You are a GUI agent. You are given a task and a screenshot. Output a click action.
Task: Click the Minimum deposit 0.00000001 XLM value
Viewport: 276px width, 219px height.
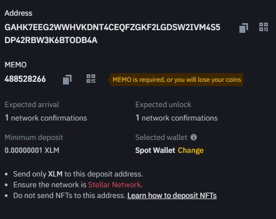coord(32,150)
